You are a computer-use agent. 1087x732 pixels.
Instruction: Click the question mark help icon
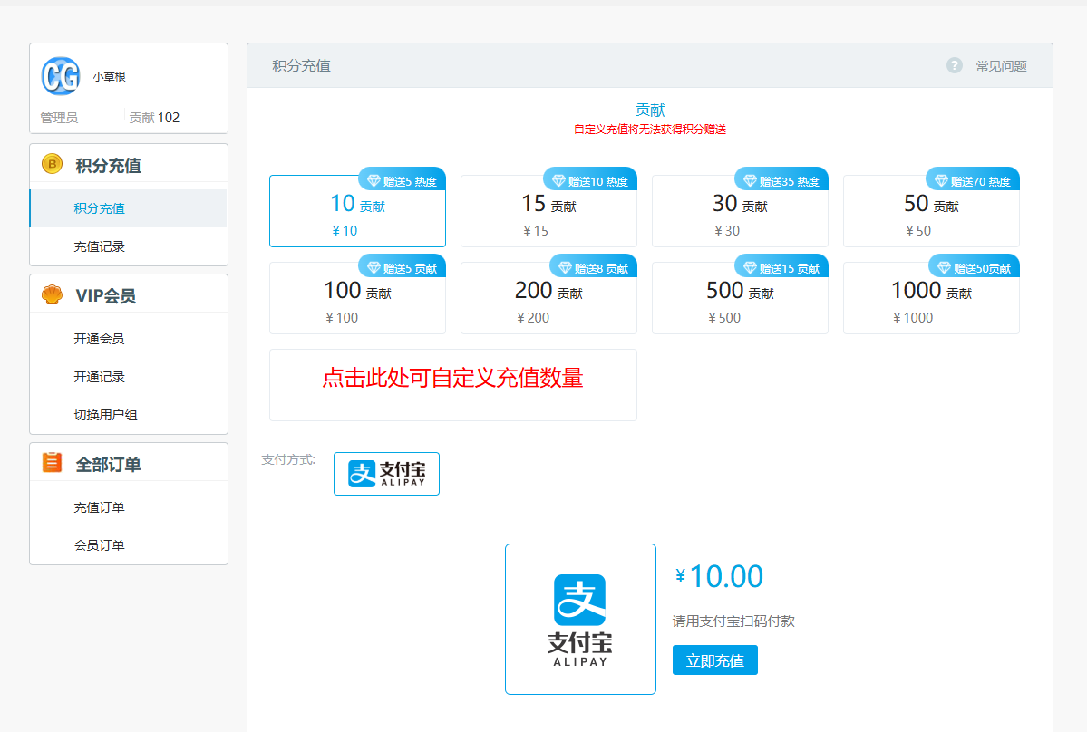click(x=954, y=65)
